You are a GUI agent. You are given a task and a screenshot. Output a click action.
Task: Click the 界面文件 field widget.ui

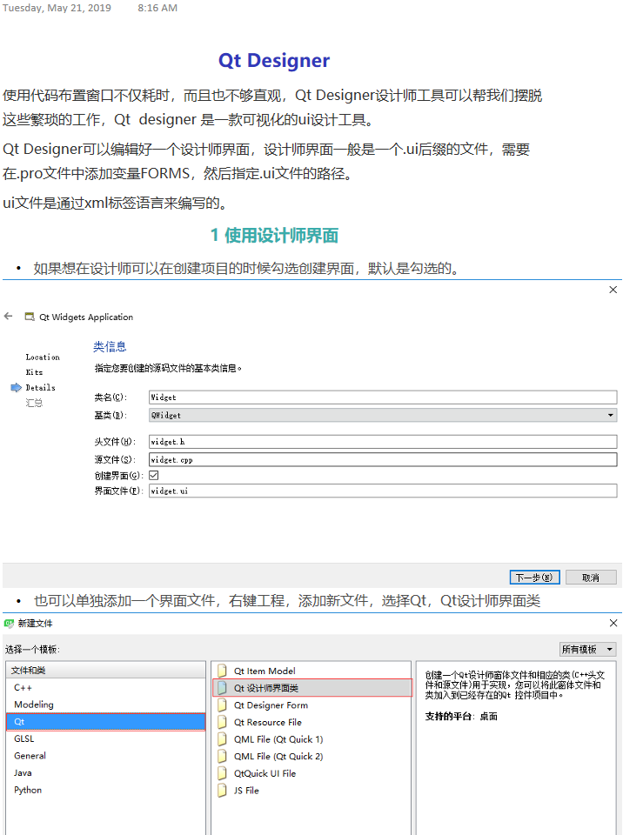[383, 491]
